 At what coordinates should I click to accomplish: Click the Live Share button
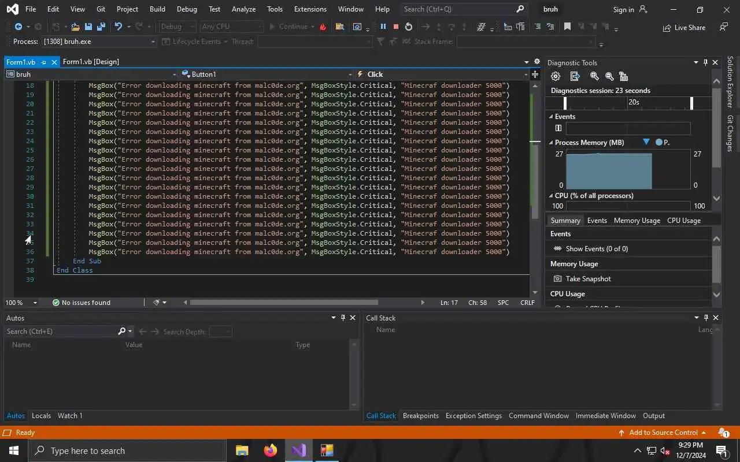[684, 27]
